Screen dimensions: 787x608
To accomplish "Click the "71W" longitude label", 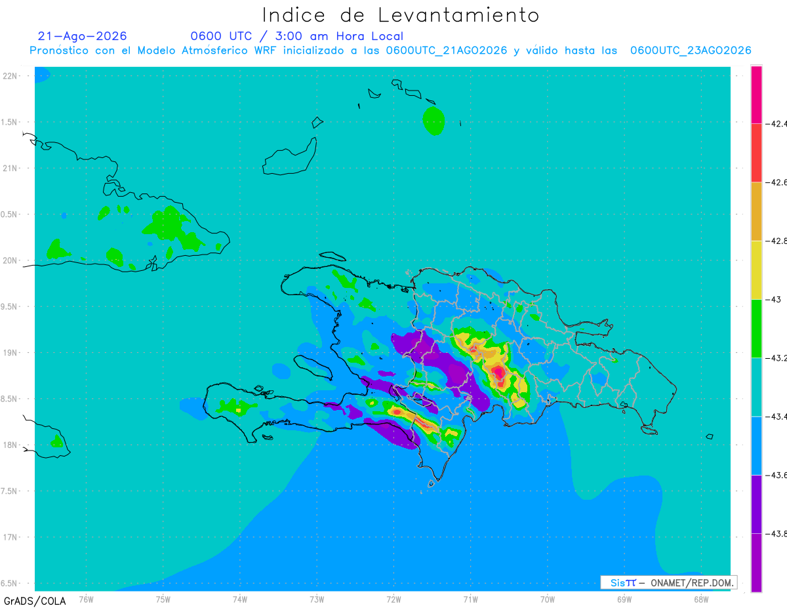I will [470, 599].
